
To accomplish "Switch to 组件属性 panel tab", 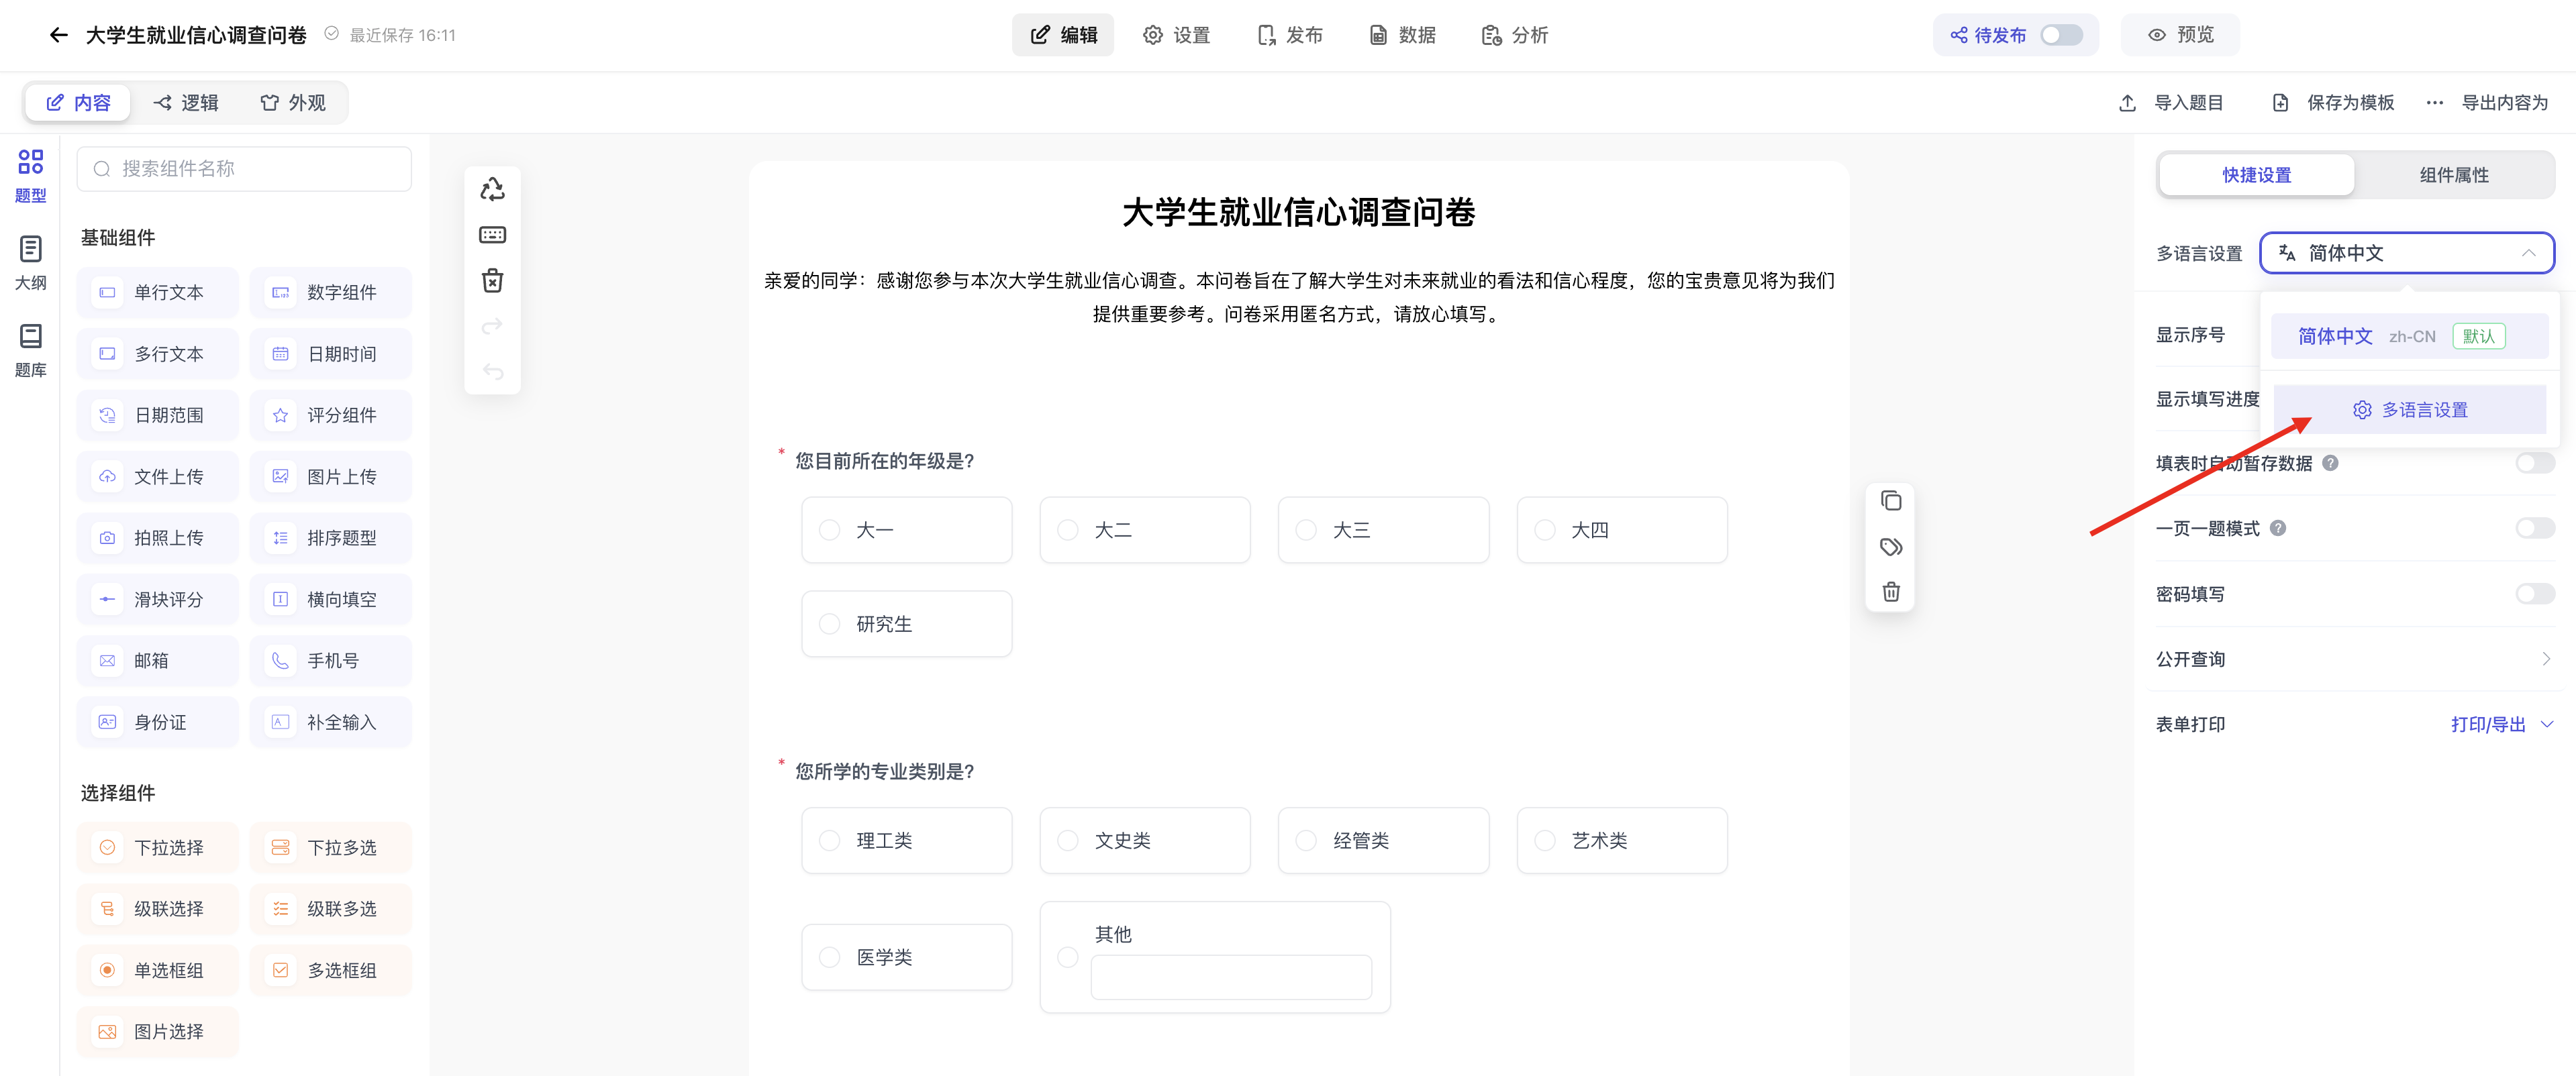I will pos(2453,175).
